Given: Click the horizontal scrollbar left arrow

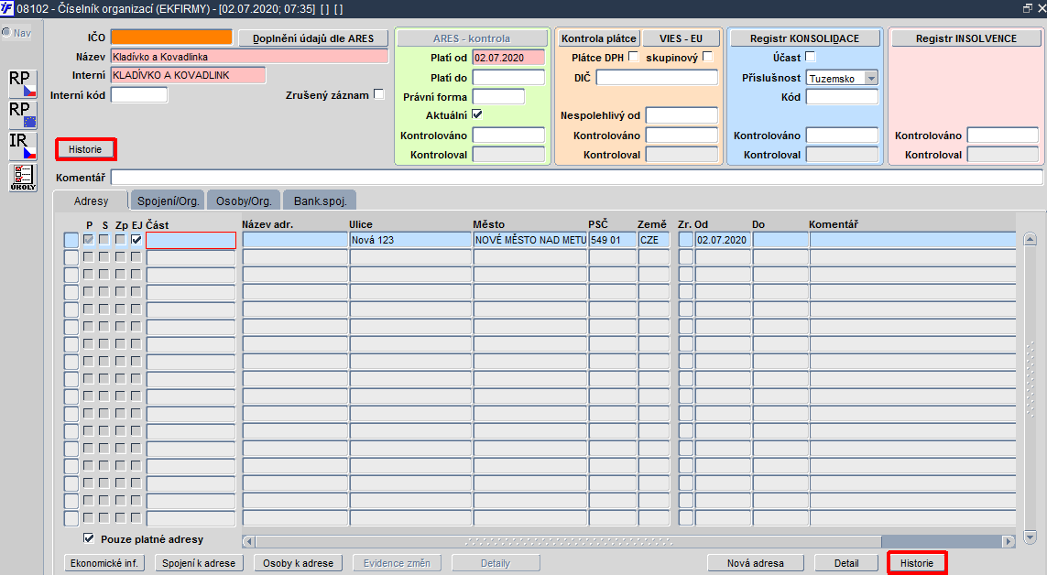Looking at the screenshot, I should click(248, 542).
